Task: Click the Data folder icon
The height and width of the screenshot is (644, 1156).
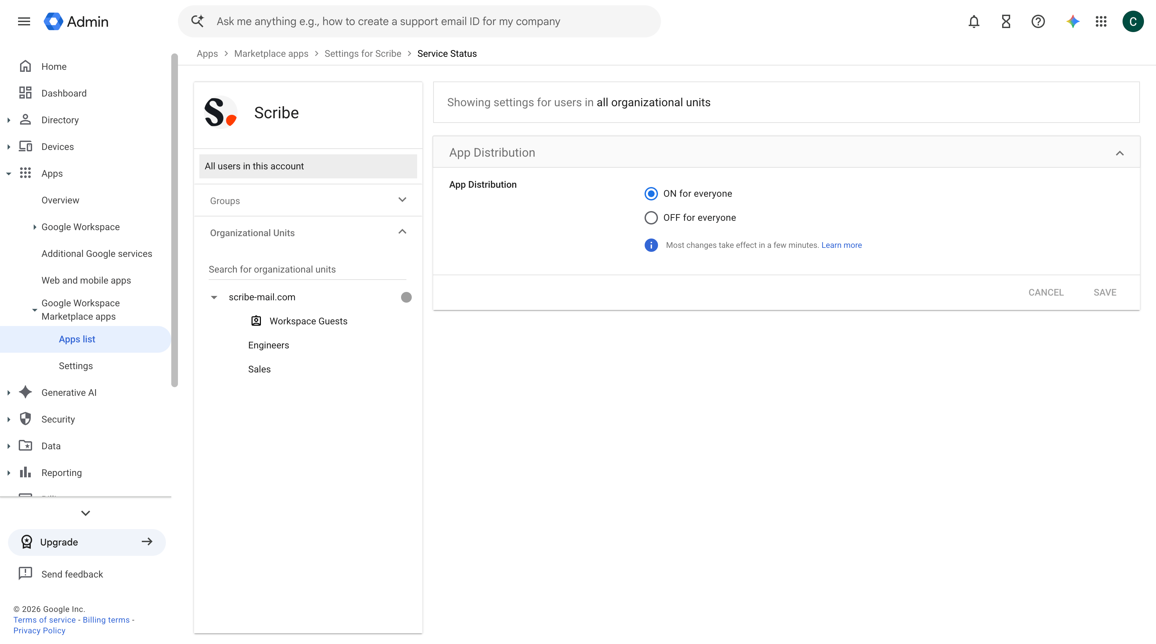Action: point(25,446)
